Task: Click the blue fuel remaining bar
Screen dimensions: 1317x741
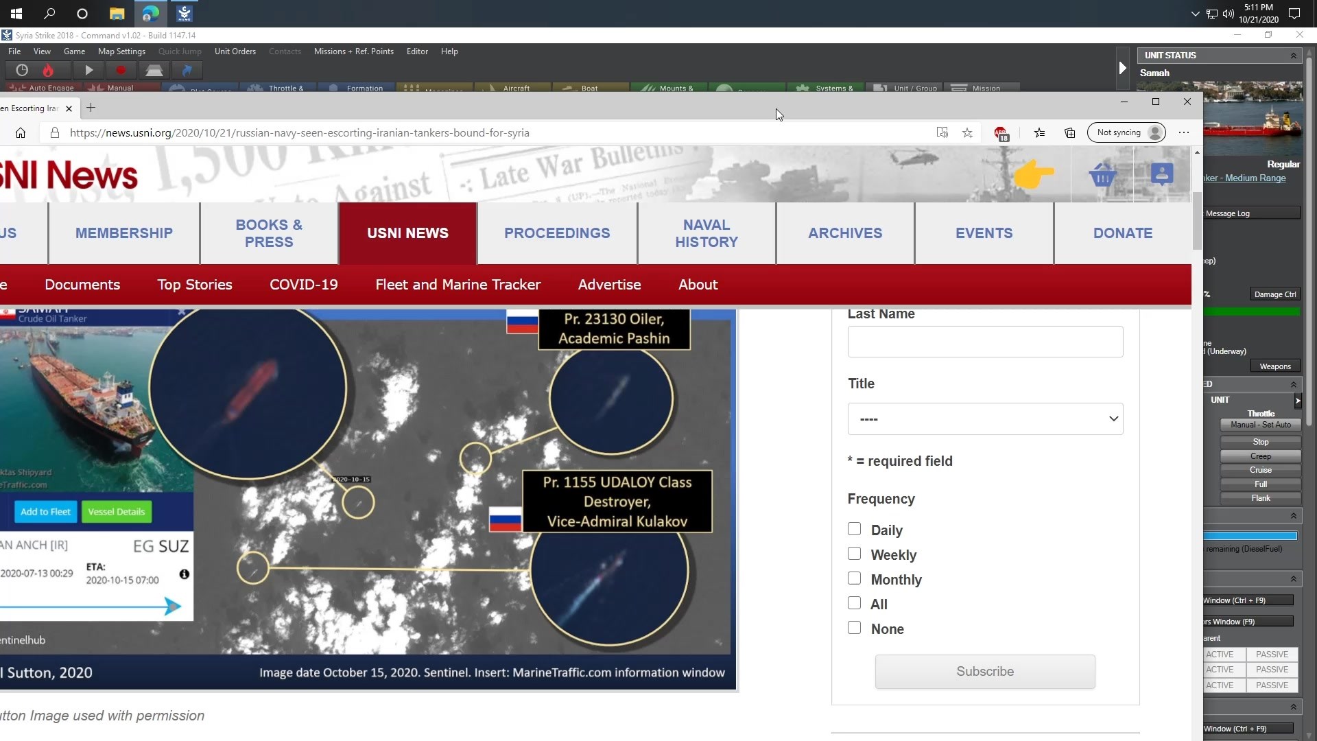Action: [1250, 536]
